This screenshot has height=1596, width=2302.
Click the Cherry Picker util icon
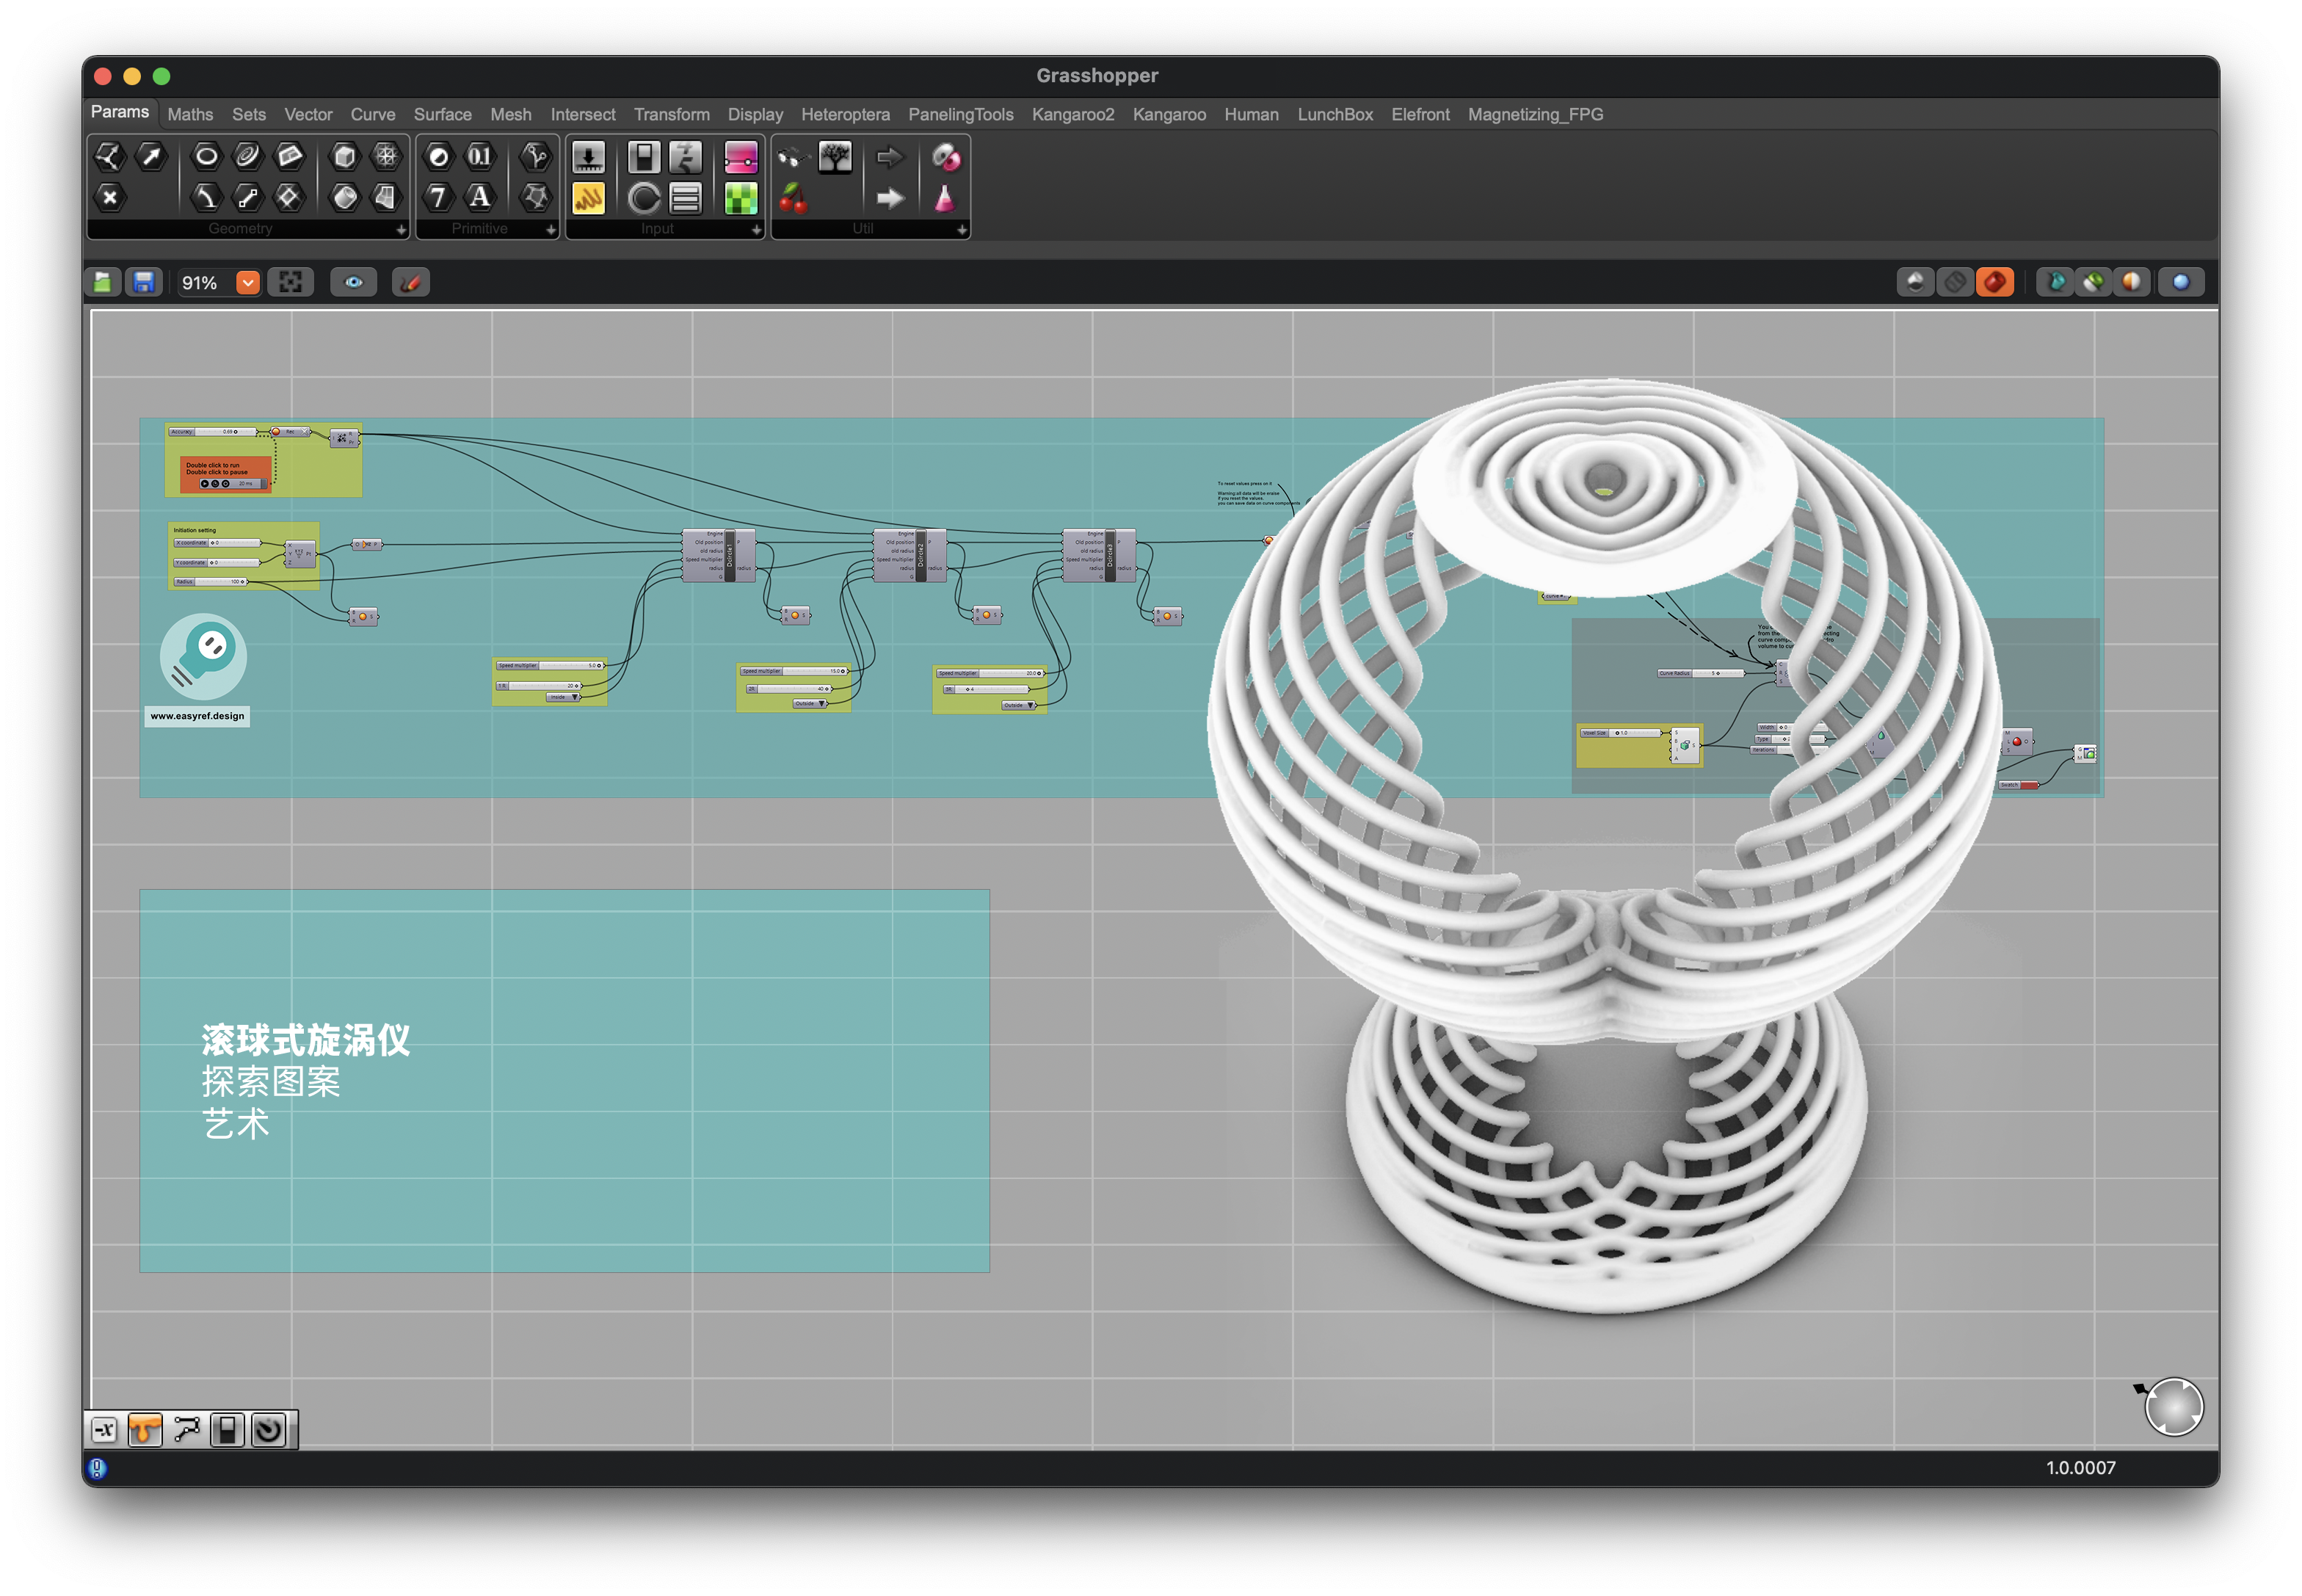(793, 198)
